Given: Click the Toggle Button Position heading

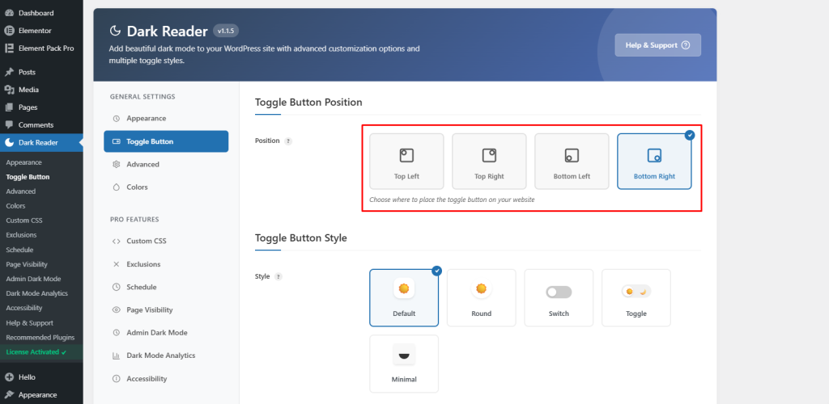Looking at the screenshot, I should click(x=308, y=103).
